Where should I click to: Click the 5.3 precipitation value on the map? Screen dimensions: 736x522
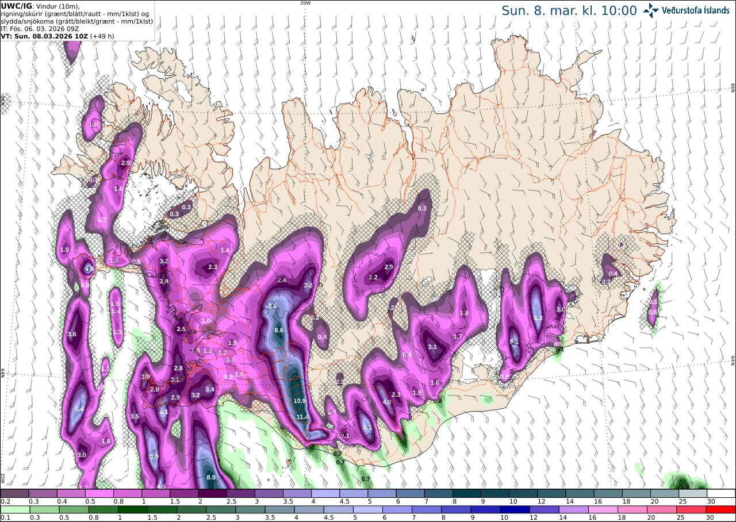(x=539, y=318)
